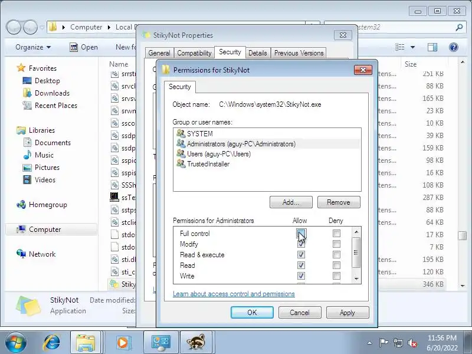The width and height of the screenshot is (472, 354).
Task: Switch to General tab in StikyNot Properties
Action: click(x=159, y=53)
